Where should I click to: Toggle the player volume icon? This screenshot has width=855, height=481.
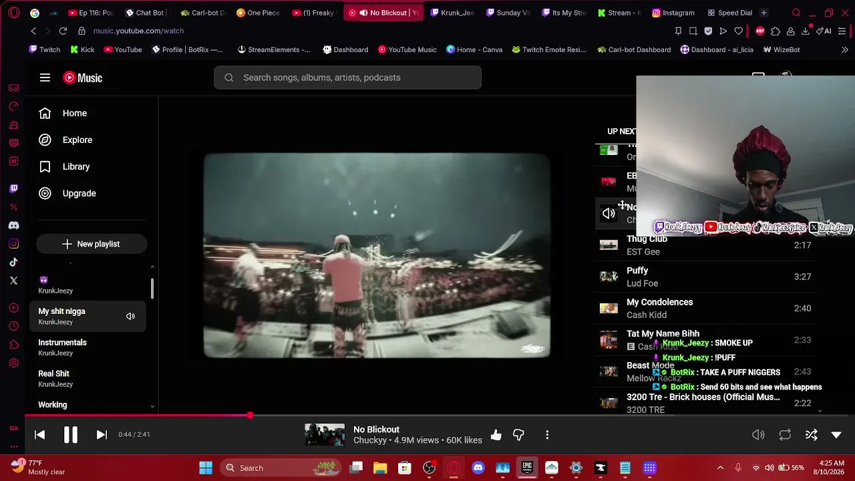[x=758, y=435]
